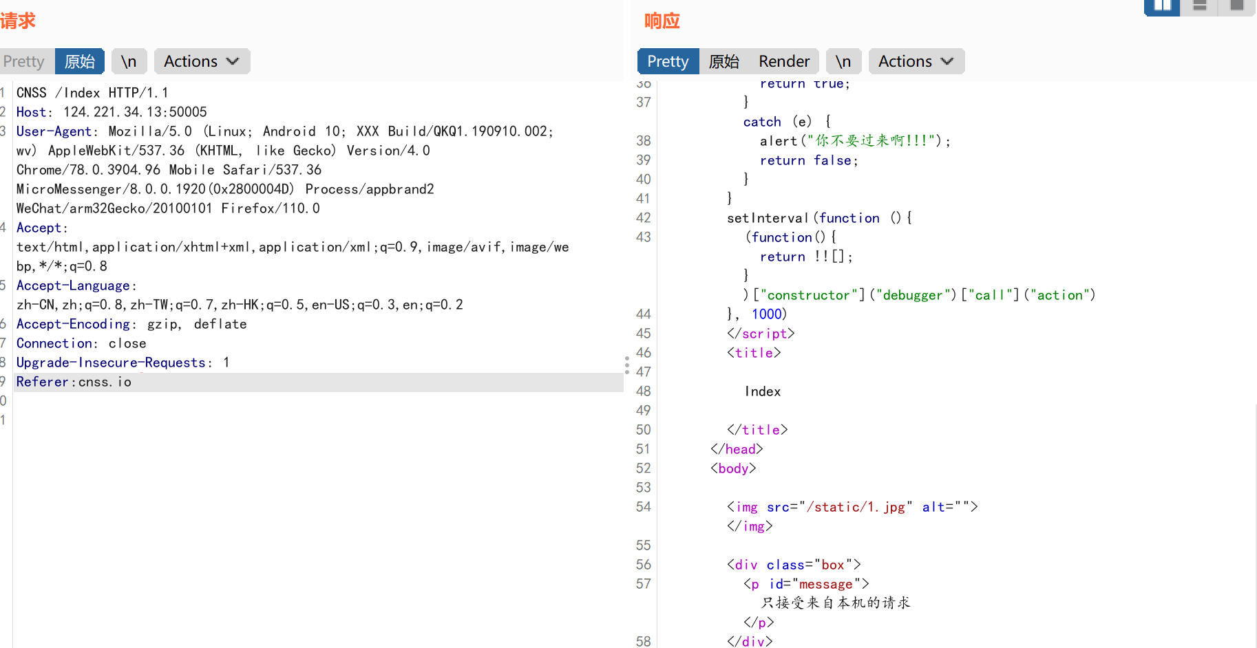Switch to side-by-side split layout icon
The image size is (1257, 648).
point(1162,6)
